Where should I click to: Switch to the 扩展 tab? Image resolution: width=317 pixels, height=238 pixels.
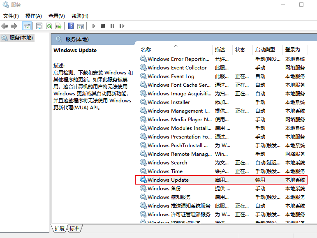[x=59, y=229]
